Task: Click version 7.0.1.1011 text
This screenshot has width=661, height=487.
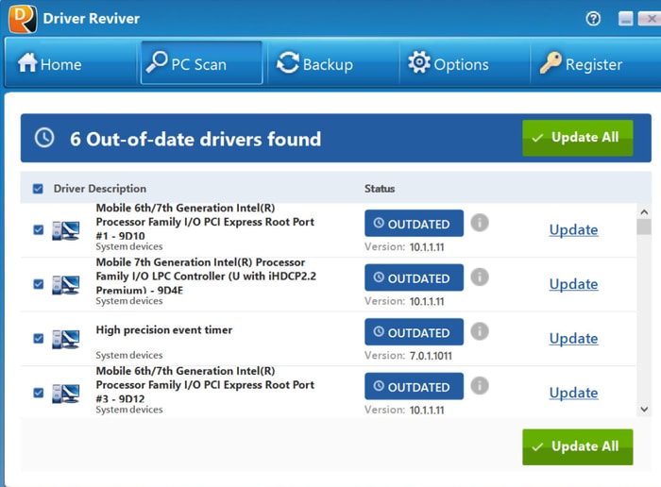Action: 431,356
